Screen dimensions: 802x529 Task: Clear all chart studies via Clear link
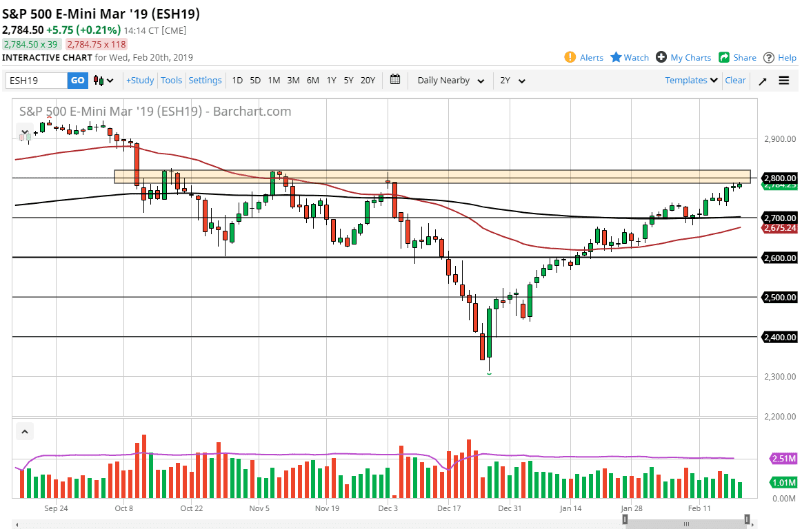(x=735, y=81)
